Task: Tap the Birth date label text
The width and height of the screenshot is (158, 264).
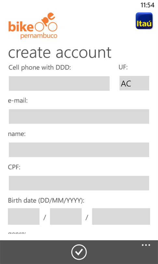Action: [46, 201]
